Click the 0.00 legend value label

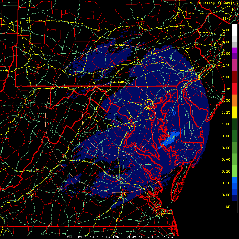226,195
